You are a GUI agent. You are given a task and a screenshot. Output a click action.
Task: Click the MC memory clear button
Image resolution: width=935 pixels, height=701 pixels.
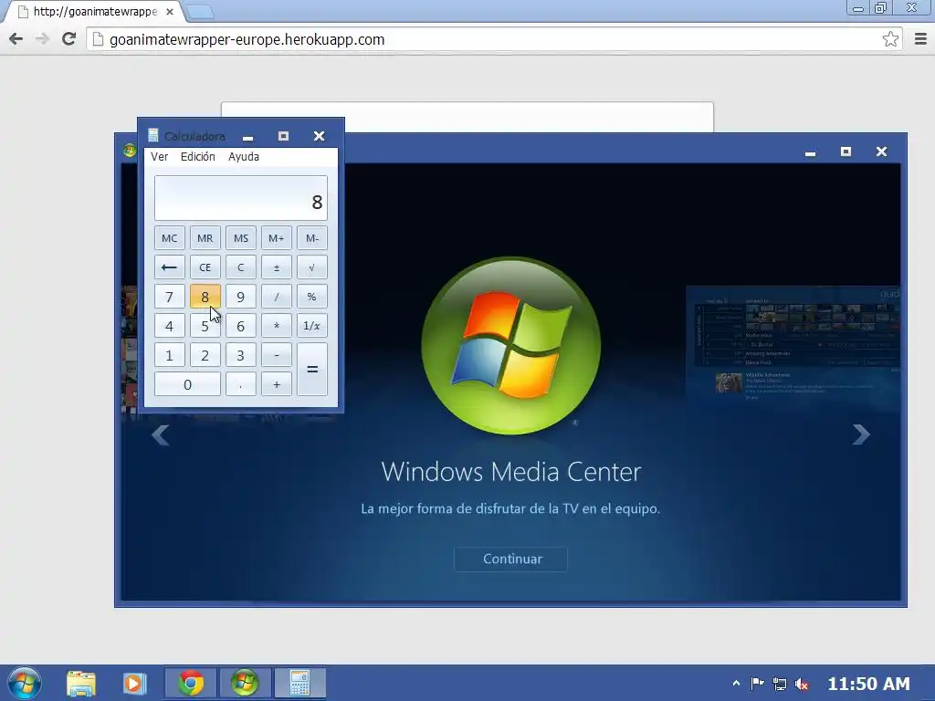tap(169, 238)
